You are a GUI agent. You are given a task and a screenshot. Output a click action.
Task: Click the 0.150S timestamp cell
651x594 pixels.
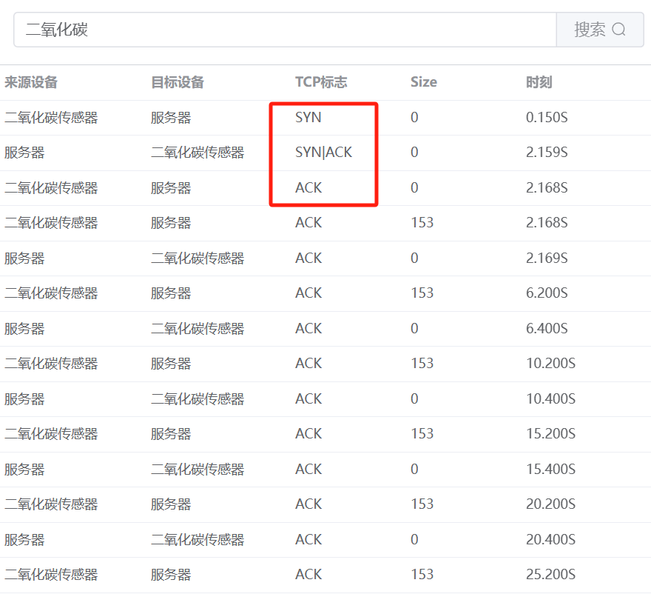tap(547, 118)
